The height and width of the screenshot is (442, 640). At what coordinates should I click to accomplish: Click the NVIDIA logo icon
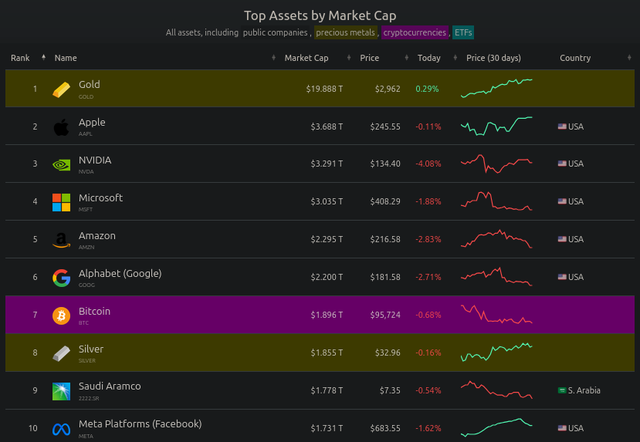coord(61,164)
